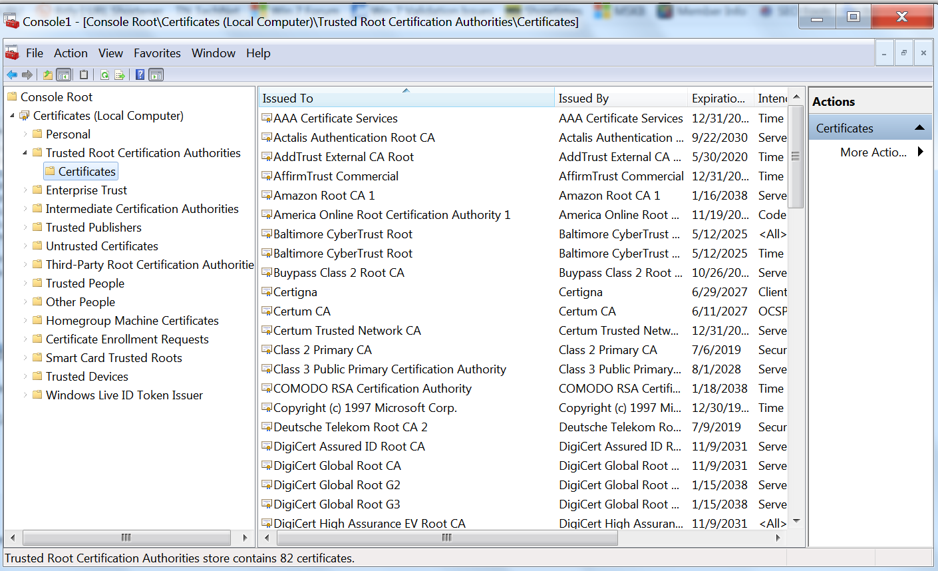938x571 pixels.
Task: Click the Certificates (Local Computer) snap-in icon
Action: click(25, 116)
